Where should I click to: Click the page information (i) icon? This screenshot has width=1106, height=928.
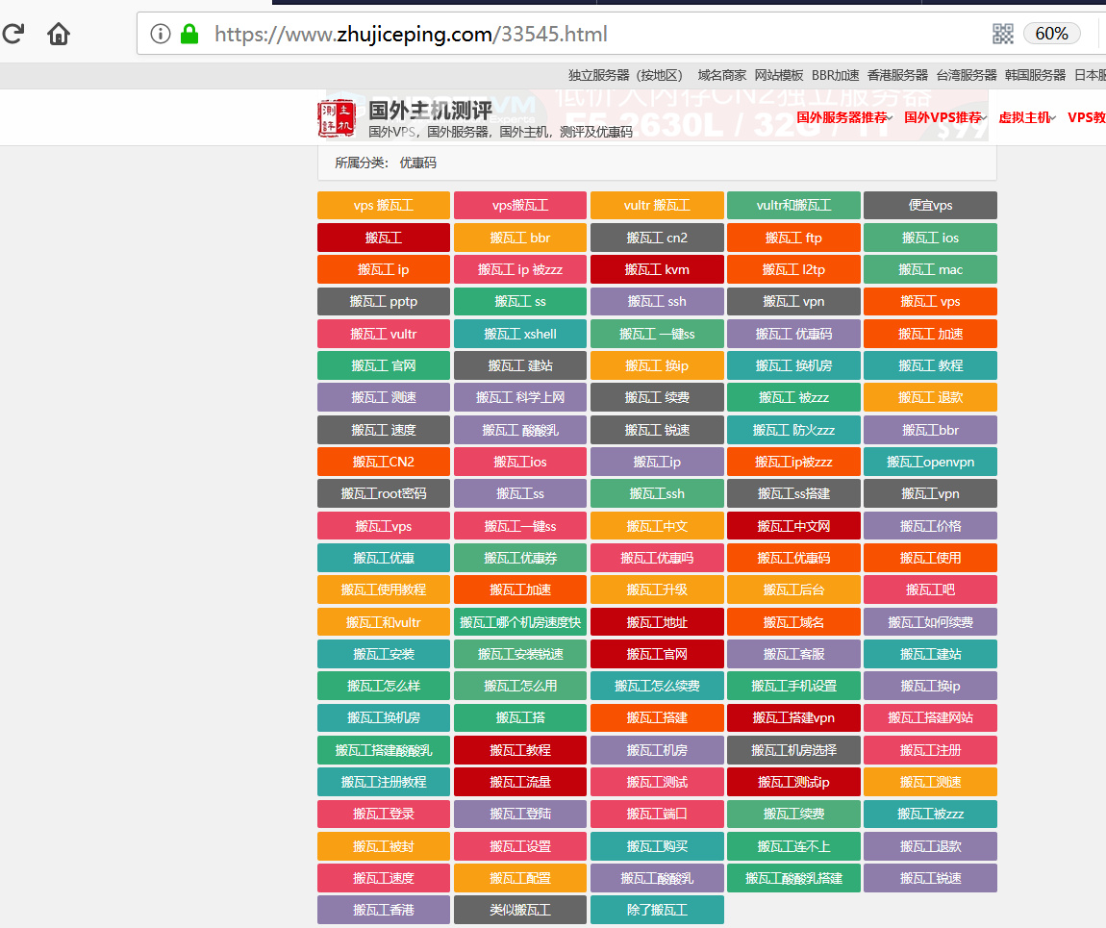(160, 33)
